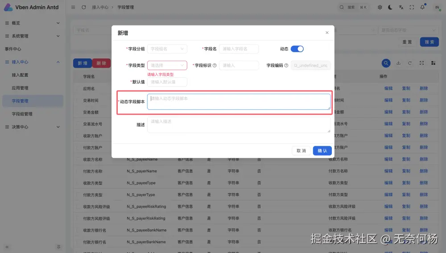Image resolution: width=446 pixels, height=253 pixels.
Task: Tick the checkbox for 付款方名称 row
Action: [78, 171]
